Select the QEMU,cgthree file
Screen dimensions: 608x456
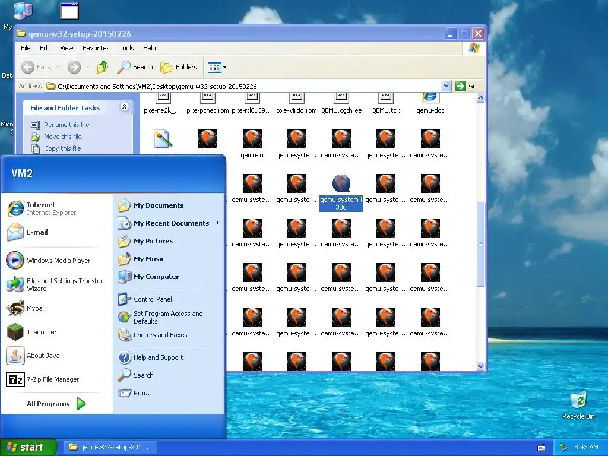click(x=341, y=103)
